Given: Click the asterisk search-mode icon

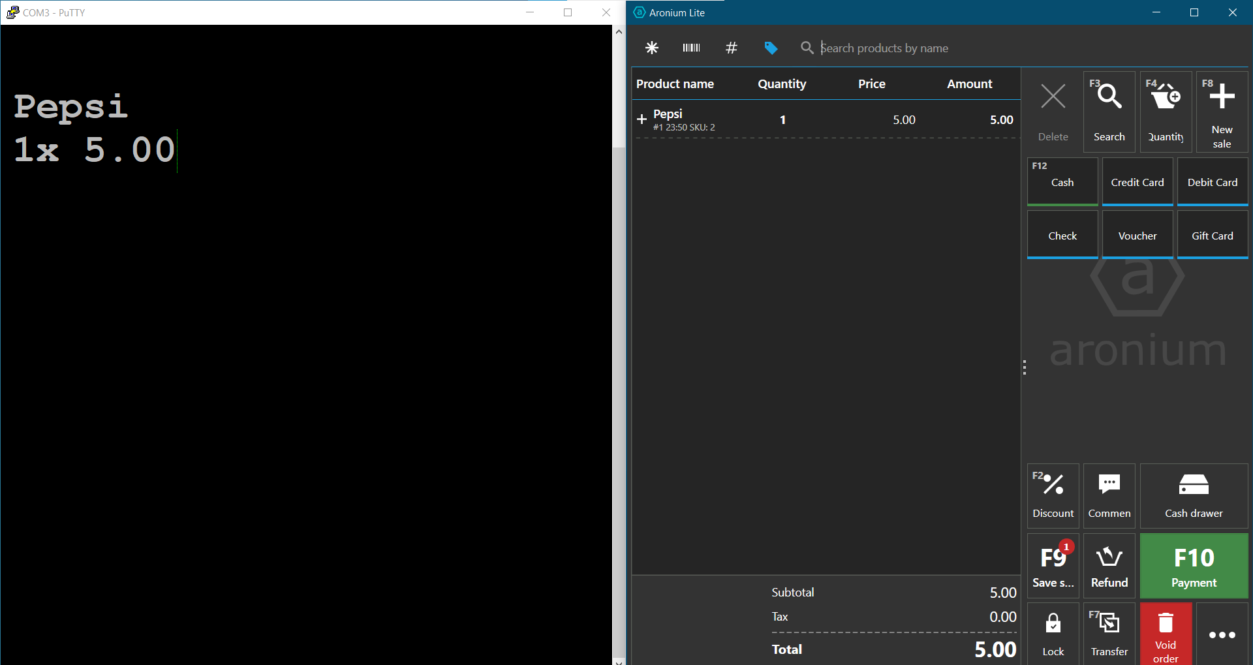Looking at the screenshot, I should coord(651,48).
